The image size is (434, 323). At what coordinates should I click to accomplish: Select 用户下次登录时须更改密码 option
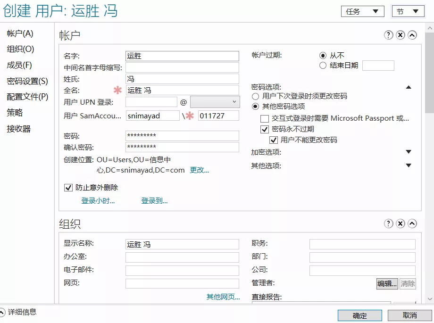(255, 96)
